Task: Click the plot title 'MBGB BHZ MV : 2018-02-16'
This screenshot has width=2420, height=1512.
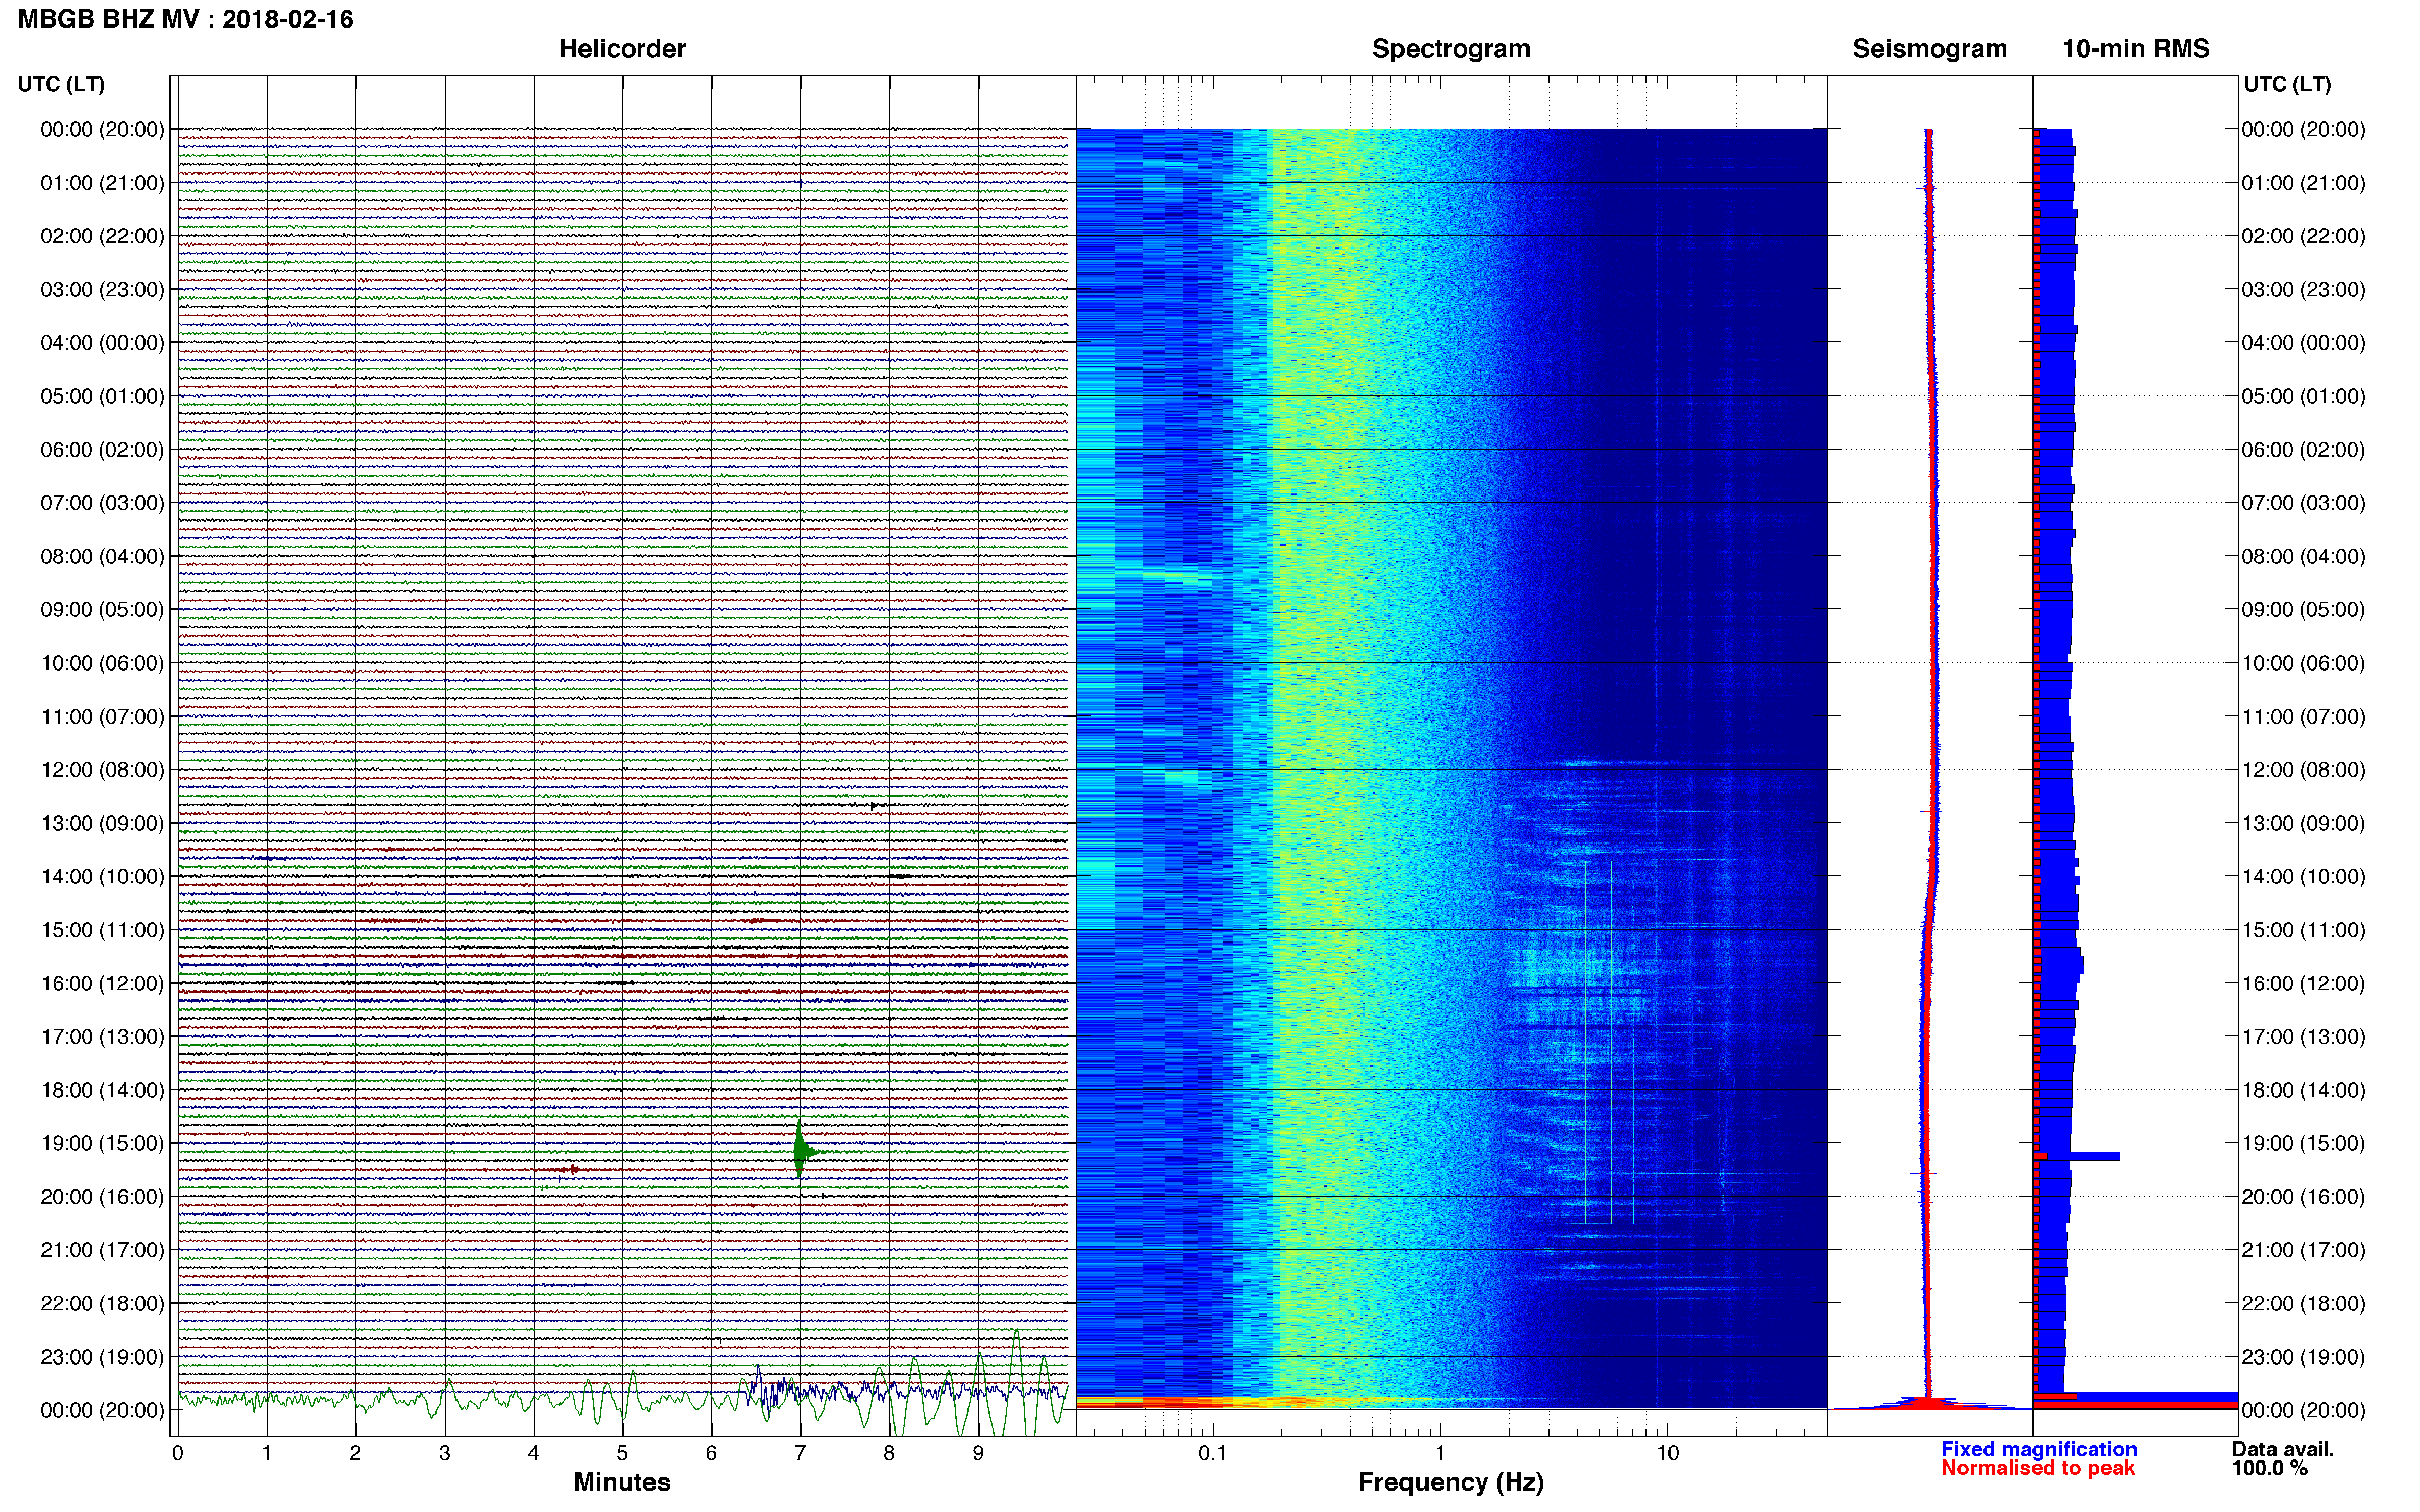Action: point(185,19)
